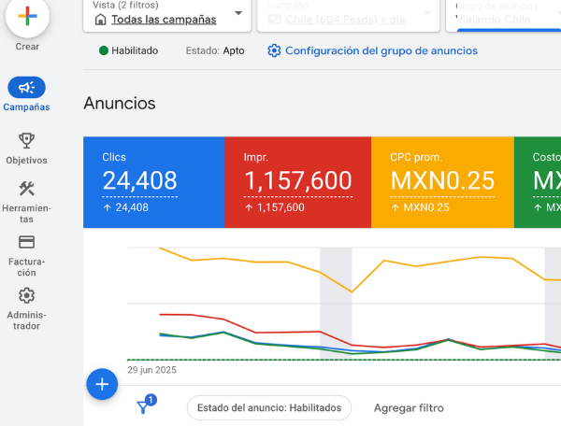
Task: Open Facturación card section
Action: [26, 256]
